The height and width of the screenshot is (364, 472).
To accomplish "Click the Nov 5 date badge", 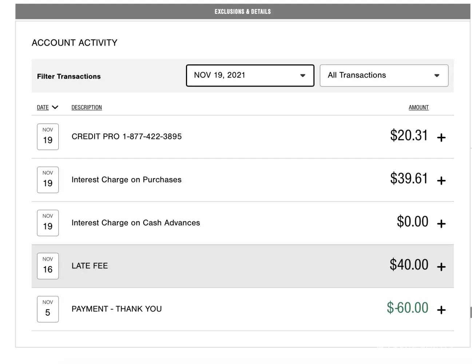I will point(48,309).
